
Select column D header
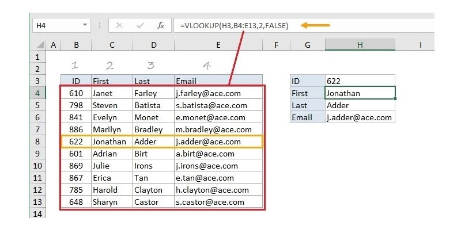(x=153, y=45)
